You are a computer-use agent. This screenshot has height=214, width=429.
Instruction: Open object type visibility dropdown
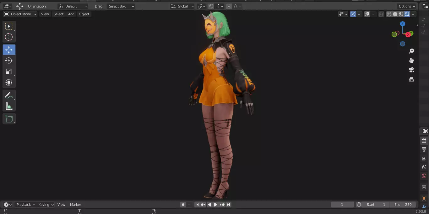coord(343,14)
